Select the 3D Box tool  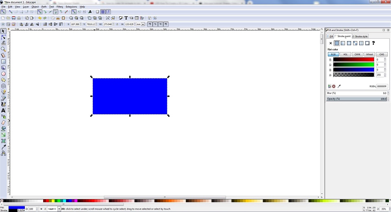point(3,68)
